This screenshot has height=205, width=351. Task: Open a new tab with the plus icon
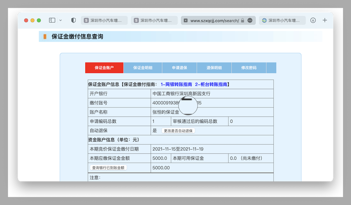[325, 20]
